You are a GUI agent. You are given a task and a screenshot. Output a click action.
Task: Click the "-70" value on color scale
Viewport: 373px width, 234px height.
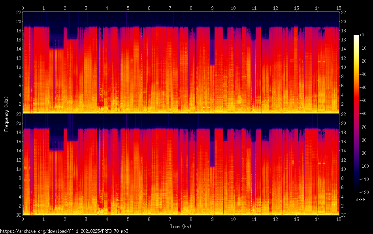(363, 127)
